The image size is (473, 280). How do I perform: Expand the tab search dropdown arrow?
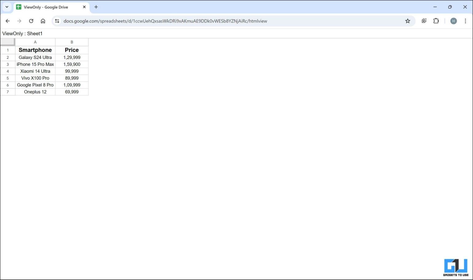pos(7,7)
